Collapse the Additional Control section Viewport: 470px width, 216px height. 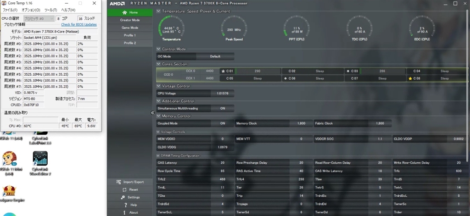(x=158, y=101)
